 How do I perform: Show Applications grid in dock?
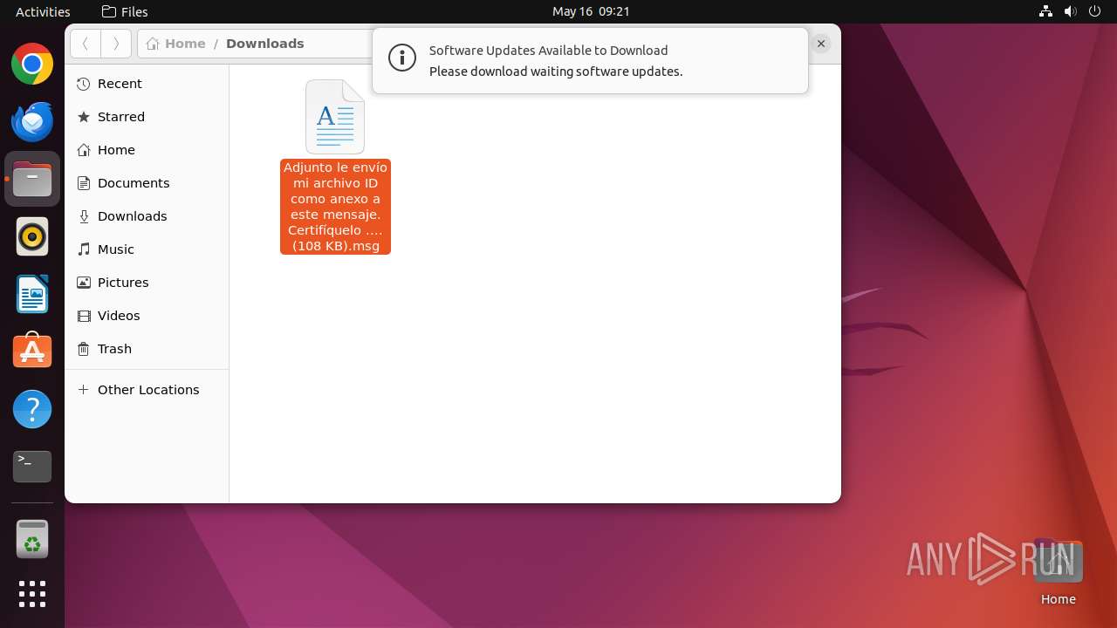tap(32, 594)
